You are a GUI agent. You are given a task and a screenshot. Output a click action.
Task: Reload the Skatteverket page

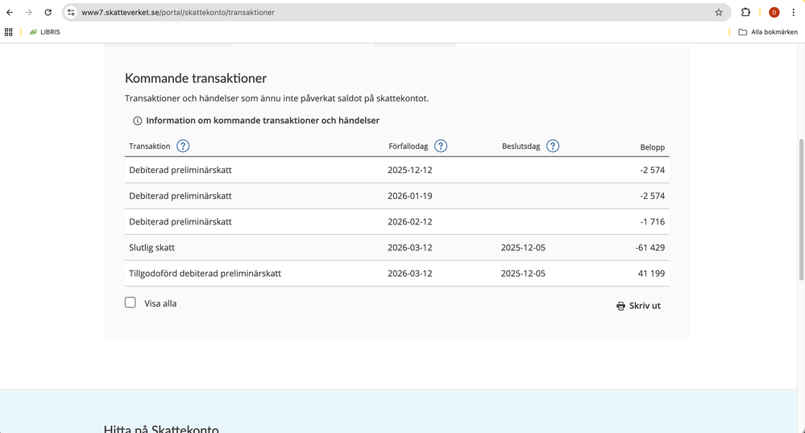(x=48, y=12)
